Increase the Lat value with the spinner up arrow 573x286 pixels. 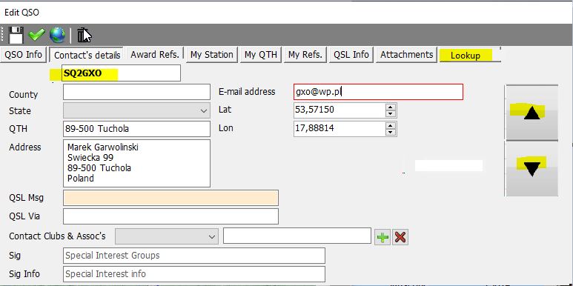coord(391,107)
